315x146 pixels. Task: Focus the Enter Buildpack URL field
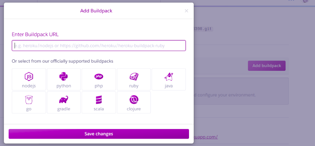[x=99, y=46]
